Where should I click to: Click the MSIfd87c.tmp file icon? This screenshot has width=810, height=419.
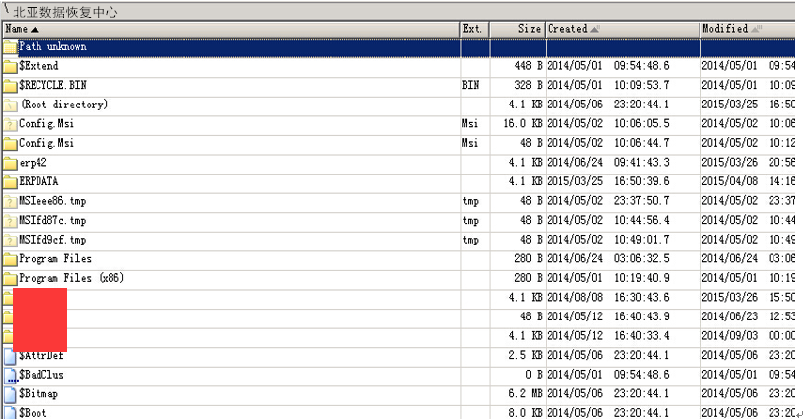pyautogui.click(x=10, y=221)
